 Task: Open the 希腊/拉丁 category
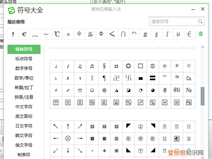(24, 88)
